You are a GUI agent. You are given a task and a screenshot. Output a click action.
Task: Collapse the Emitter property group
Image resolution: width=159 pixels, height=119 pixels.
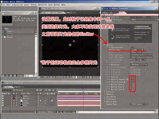click(104, 45)
